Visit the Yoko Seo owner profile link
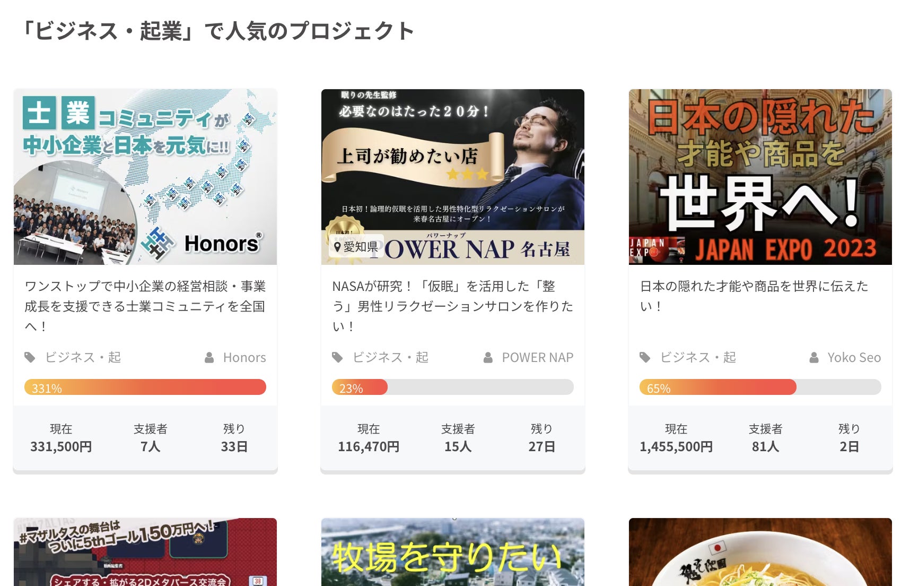This screenshot has width=910, height=586. (x=854, y=358)
